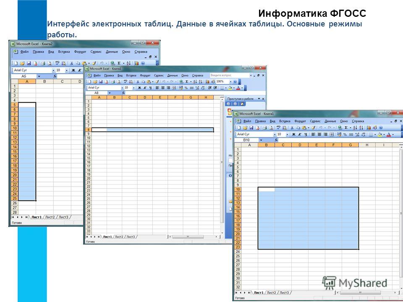
Task: Open font size 10 dropdown in front window (B10)
Action: click(x=287, y=134)
